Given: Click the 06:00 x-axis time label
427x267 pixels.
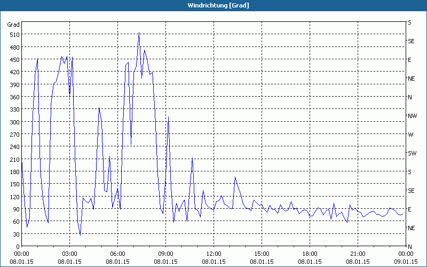Looking at the screenshot, I should coord(117,254).
